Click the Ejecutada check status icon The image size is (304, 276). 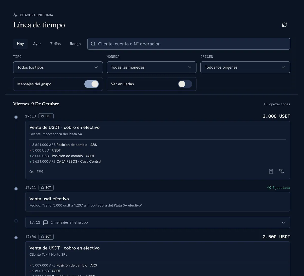[269, 188]
